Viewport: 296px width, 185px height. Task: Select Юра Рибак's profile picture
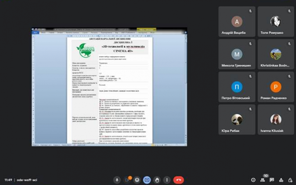tap(237, 120)
